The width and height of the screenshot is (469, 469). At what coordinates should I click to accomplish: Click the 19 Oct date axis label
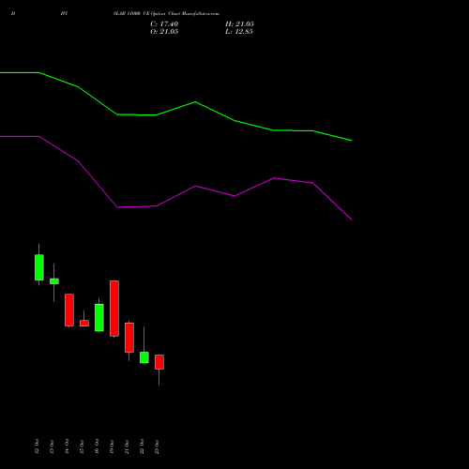click(x=112, y=446)
